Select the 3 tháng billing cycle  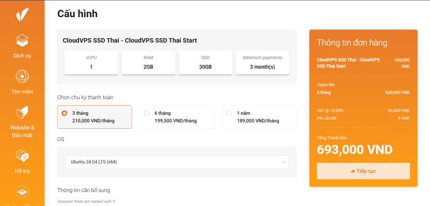95,117
